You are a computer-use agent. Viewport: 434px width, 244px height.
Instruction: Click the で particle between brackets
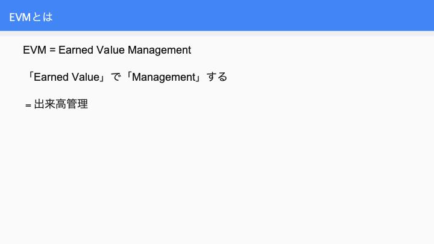click(x=116, y=77)
